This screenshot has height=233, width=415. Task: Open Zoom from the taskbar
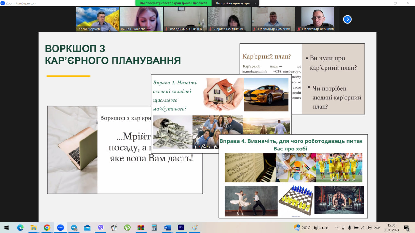(x=60, y=227)
